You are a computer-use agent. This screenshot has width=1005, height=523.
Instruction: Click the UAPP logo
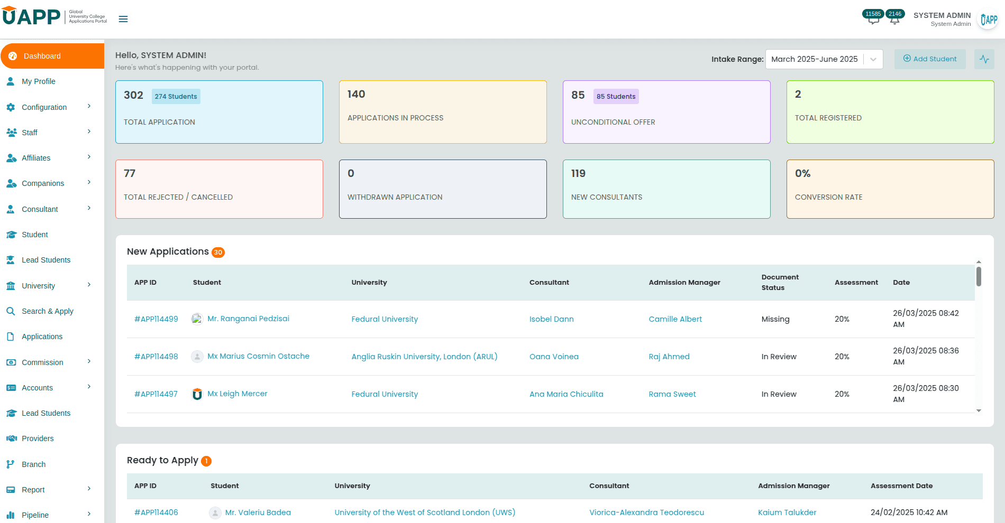pos(54,16)
